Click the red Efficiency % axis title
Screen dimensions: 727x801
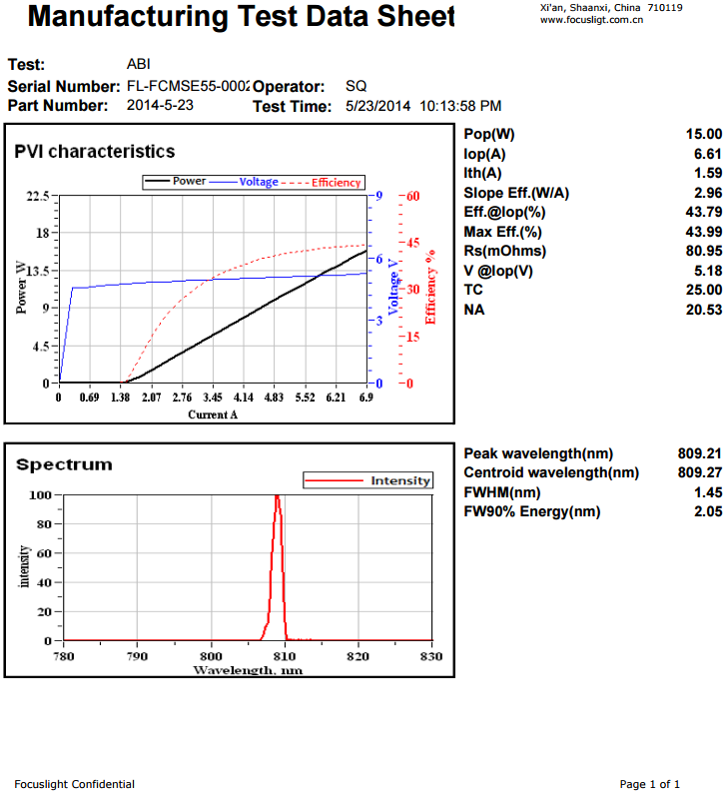[x=430, y=287]
